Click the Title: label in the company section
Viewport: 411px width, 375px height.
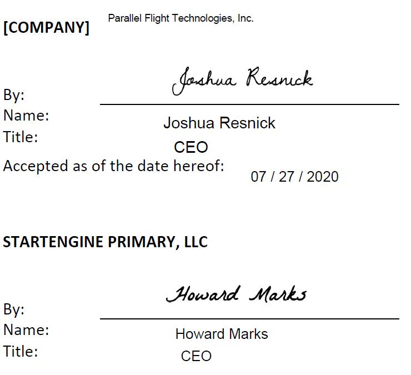click(21, 137)
